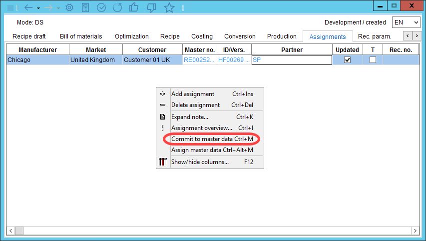Viewport: 426px width, 241px height.
Task: Click the star favorite icon
Action: tap(169, 7)
